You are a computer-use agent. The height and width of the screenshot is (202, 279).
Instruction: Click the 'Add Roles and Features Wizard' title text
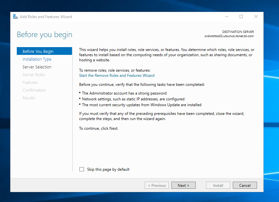(x=46, y=17)
